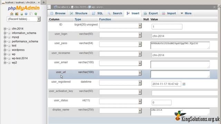Click the user_login value field
Screen dimensions: 221x124
[x=185, y=36]
